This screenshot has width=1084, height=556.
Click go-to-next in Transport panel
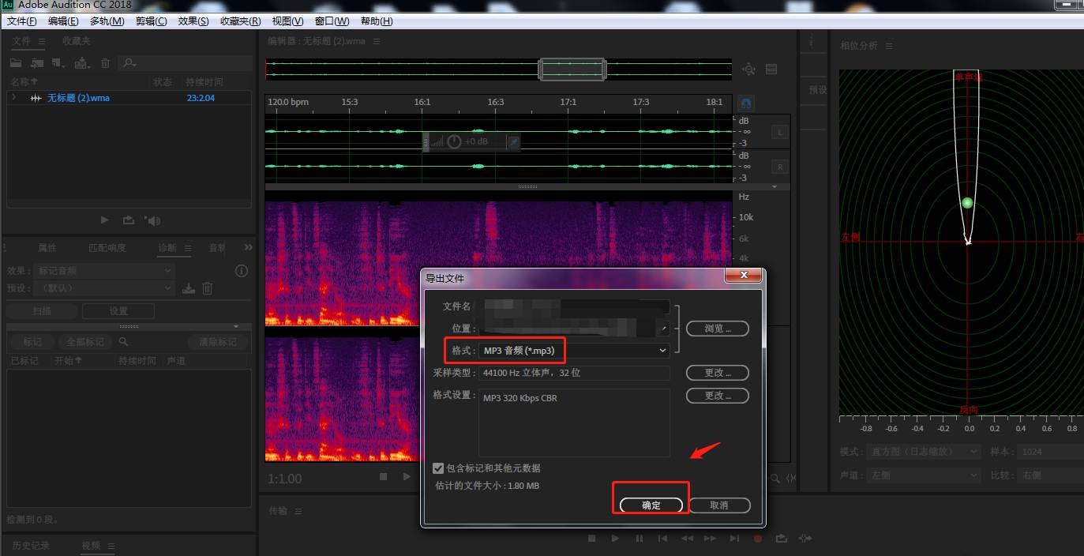[734, 539]
